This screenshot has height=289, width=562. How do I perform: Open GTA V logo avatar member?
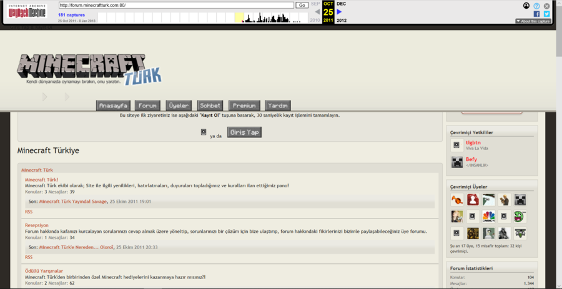520,233
